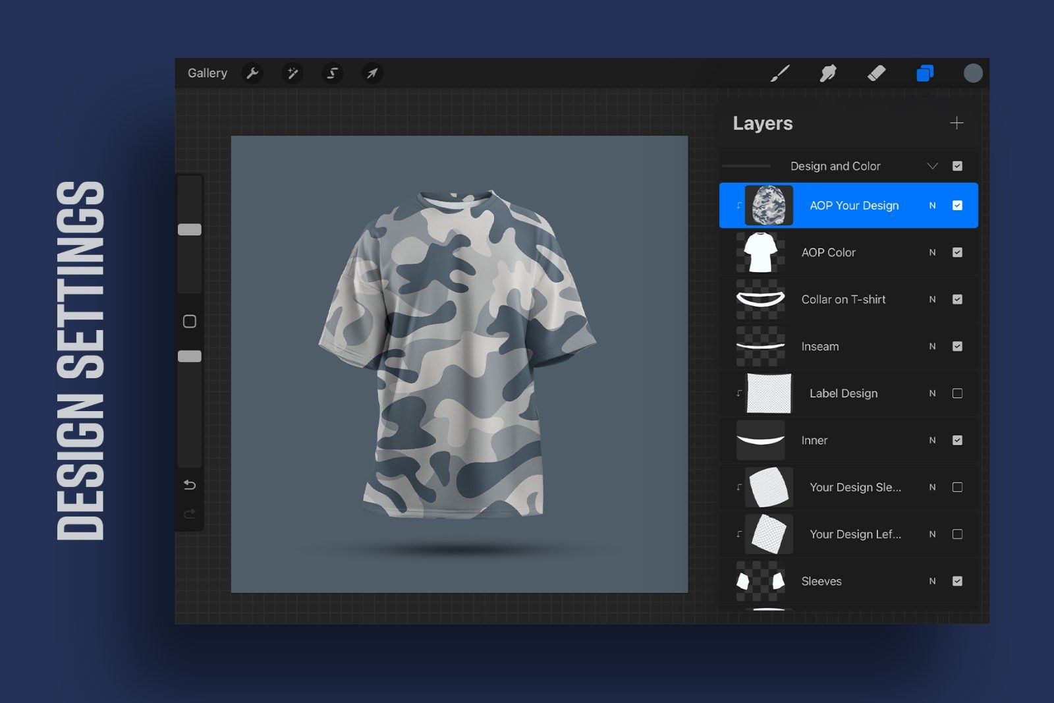Image resolution: width=1054 pixels, height=703 pixels.
Task: Open the Layers panel tab
Action: [x=926, y=73]
